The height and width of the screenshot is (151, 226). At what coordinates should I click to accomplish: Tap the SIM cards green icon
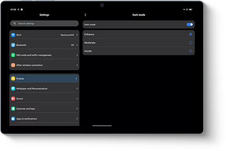[x=13, y=55]
